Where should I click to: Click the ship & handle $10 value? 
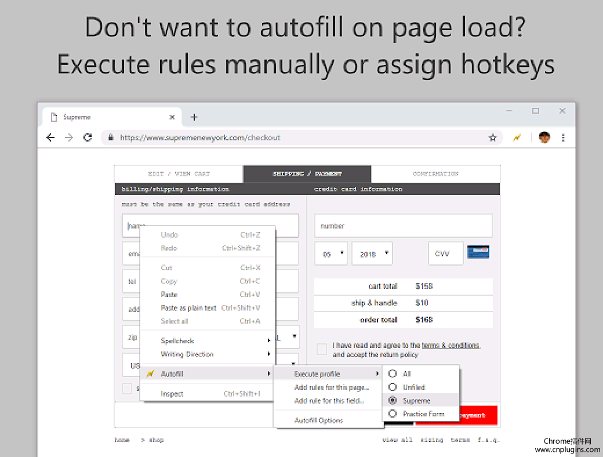(422, 303)
